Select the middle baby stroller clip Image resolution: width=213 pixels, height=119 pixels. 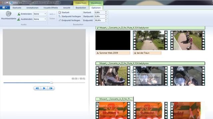(x=150, y=76)
